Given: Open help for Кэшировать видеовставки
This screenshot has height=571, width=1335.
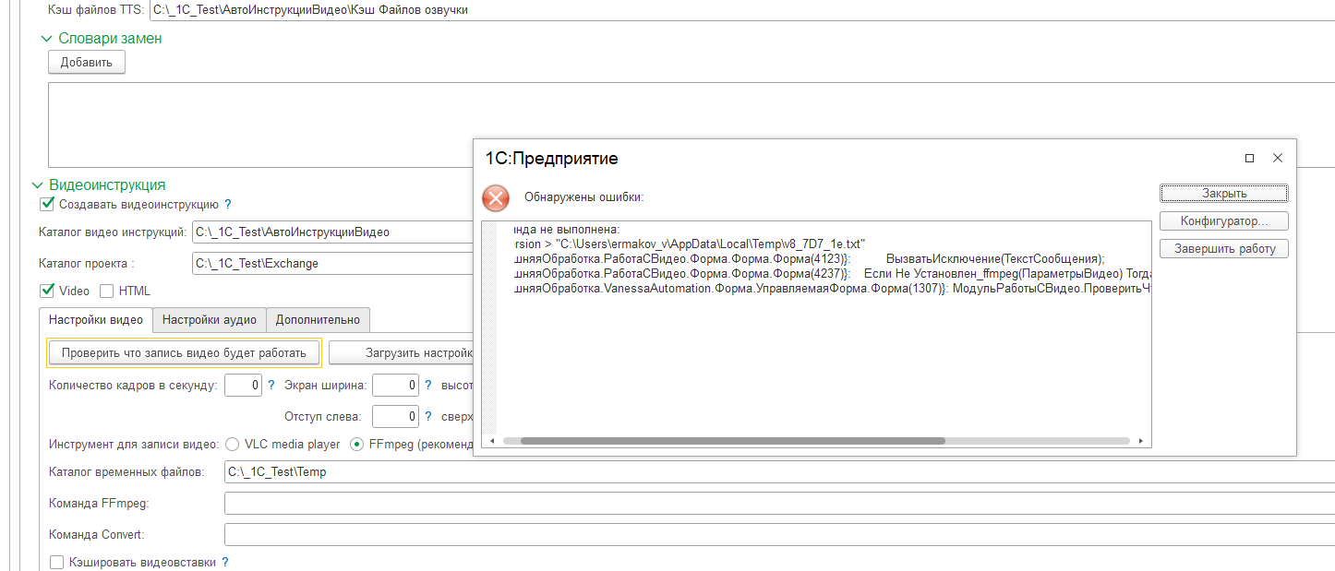Looking at the screenshot, I should point(225,562).
